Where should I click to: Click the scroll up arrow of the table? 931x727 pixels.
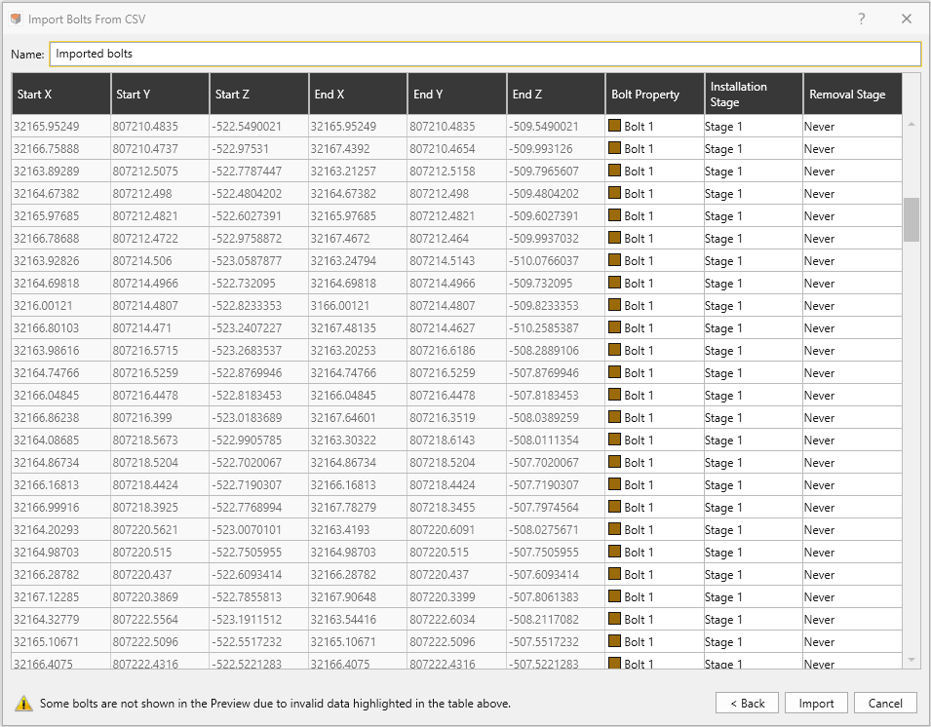coord(912,125)
